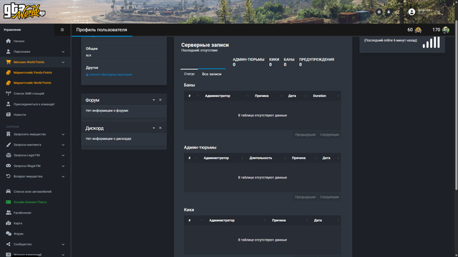
Task: Sort Админ-тюрьмы table by Длительность column
Action: pos(266,158)
